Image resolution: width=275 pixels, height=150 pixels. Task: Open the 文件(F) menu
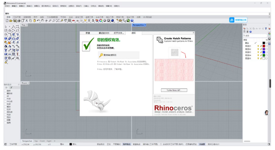point(7,6)
